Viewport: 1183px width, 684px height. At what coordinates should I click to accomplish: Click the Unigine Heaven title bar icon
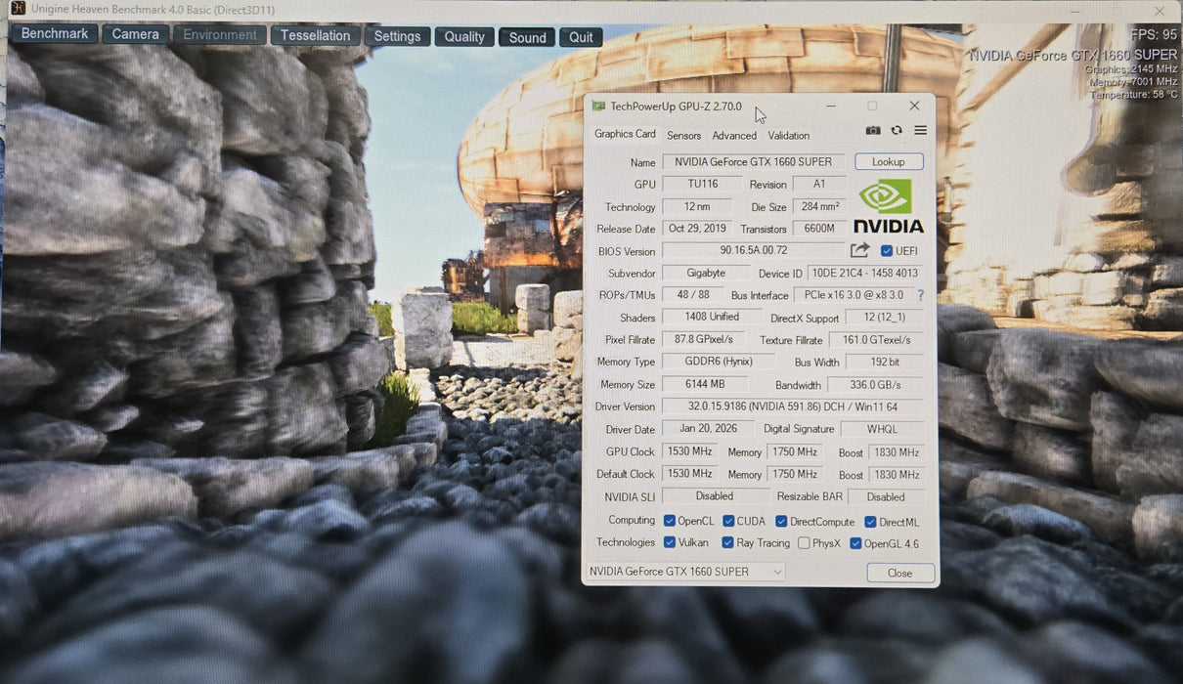click(x=17, y=10)
